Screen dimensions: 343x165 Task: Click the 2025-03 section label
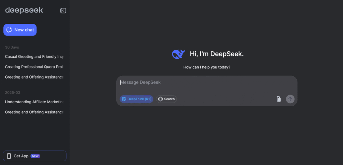click(x=13, y=93)
